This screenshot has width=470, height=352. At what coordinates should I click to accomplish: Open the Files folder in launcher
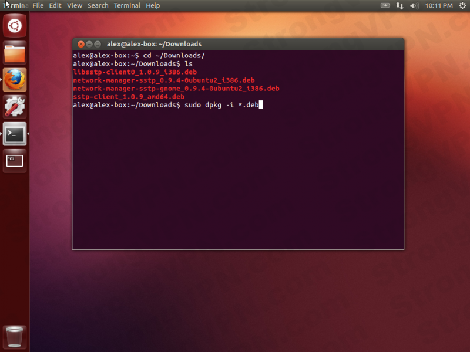15,53
